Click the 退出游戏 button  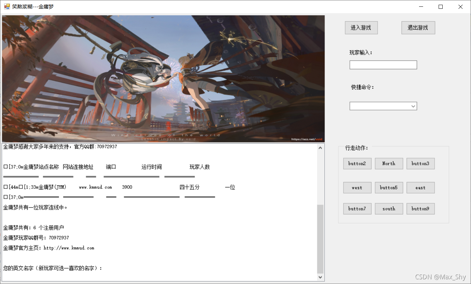coord(418,28)
